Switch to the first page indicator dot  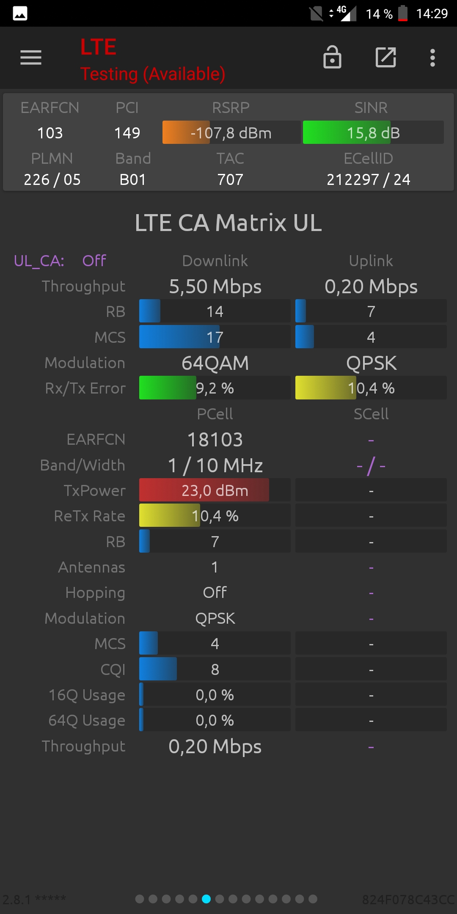(140, 899)
